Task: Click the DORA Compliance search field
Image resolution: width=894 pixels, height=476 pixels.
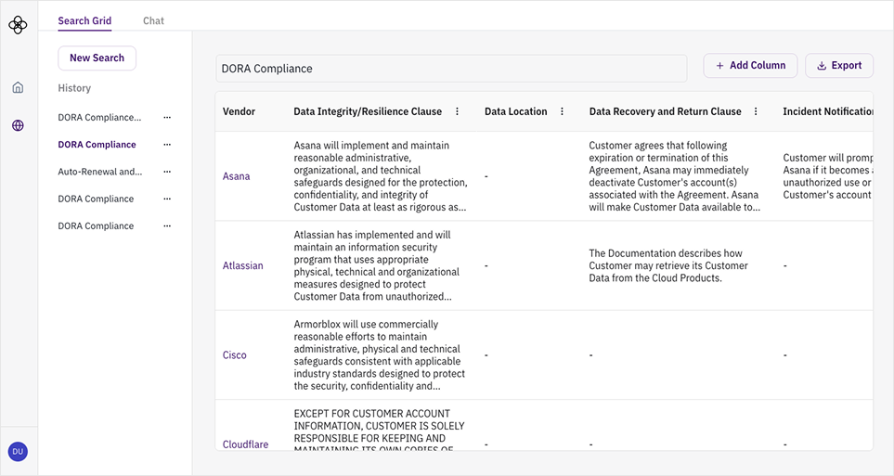Action: click(x=451, y=69)
